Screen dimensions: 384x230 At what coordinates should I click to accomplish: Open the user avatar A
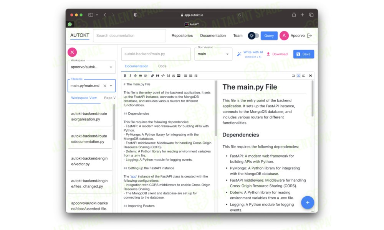click(284, 36)
